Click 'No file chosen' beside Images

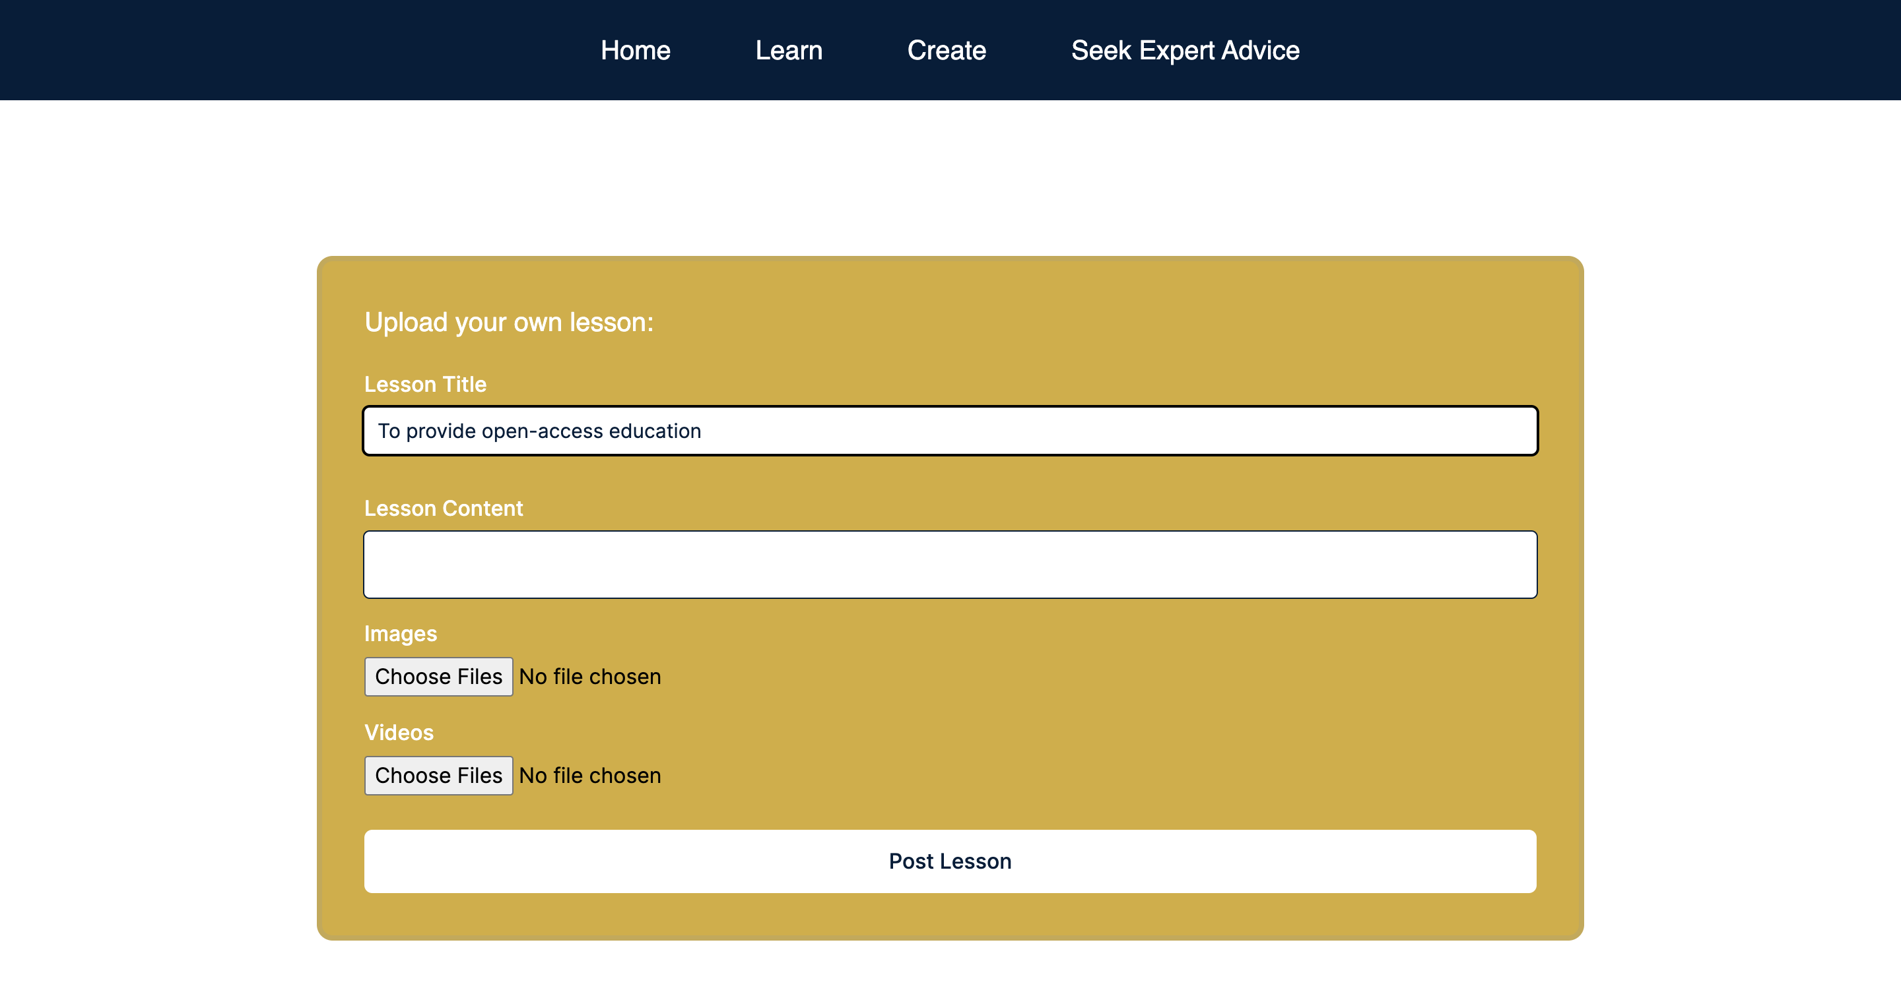coord(589,676)
